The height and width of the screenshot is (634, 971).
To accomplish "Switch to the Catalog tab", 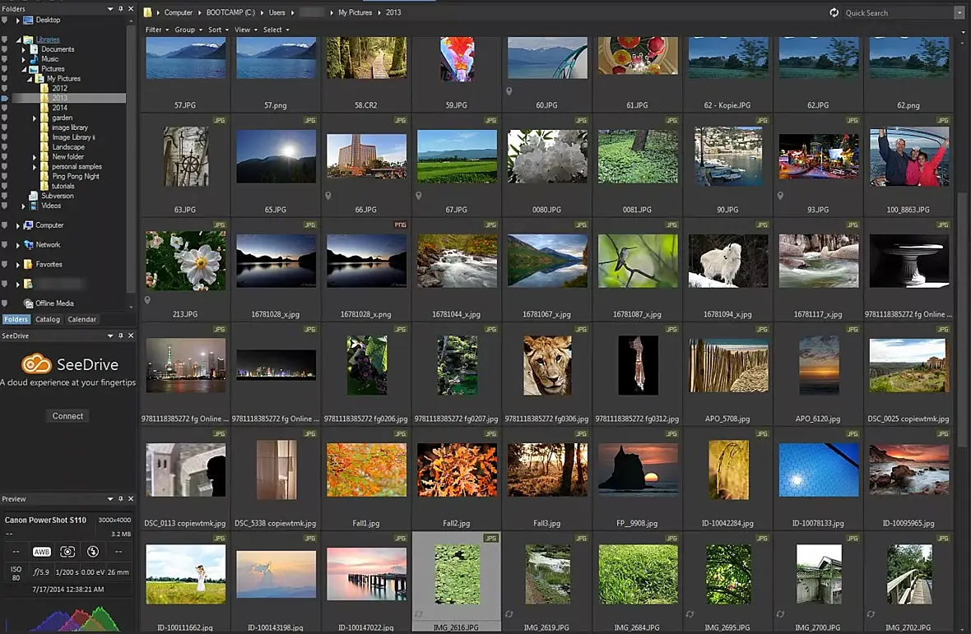I will click(47, 319).
